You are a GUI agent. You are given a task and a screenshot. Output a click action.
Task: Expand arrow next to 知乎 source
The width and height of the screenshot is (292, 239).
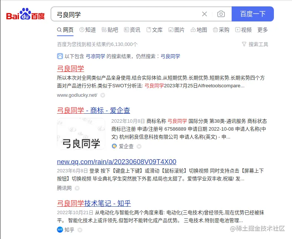[x=80, y=230]
